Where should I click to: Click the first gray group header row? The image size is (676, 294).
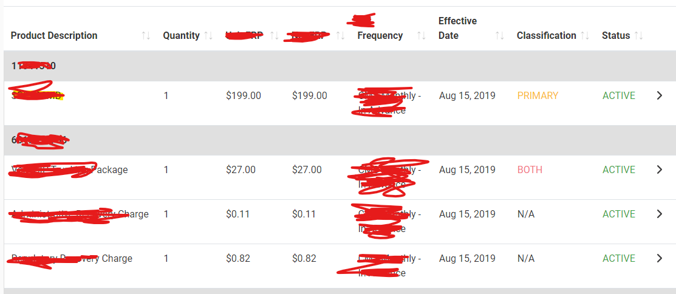pos(340,66)
